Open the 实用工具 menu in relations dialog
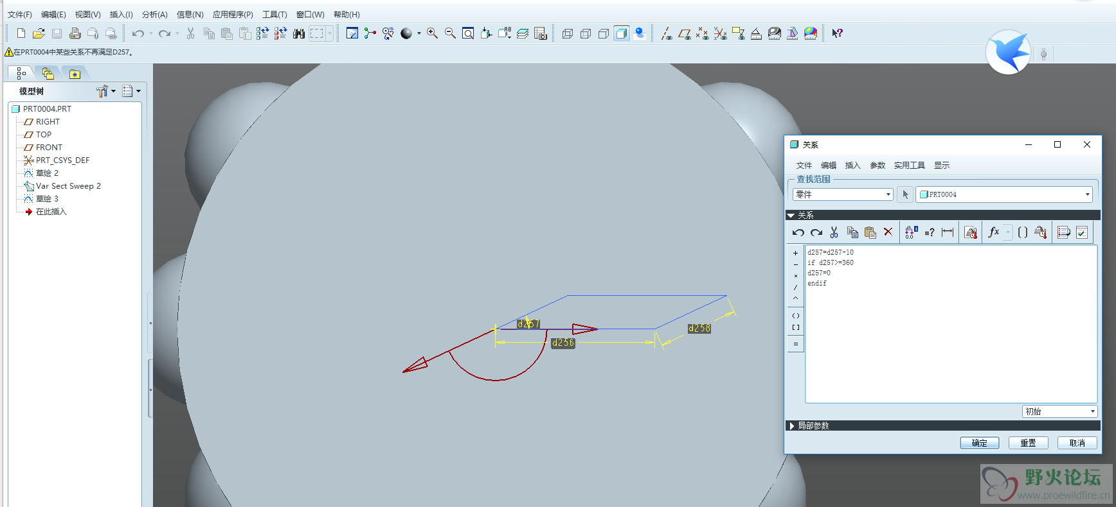The width and height of the screenshot is (1116, 507). tap(909, 166)
